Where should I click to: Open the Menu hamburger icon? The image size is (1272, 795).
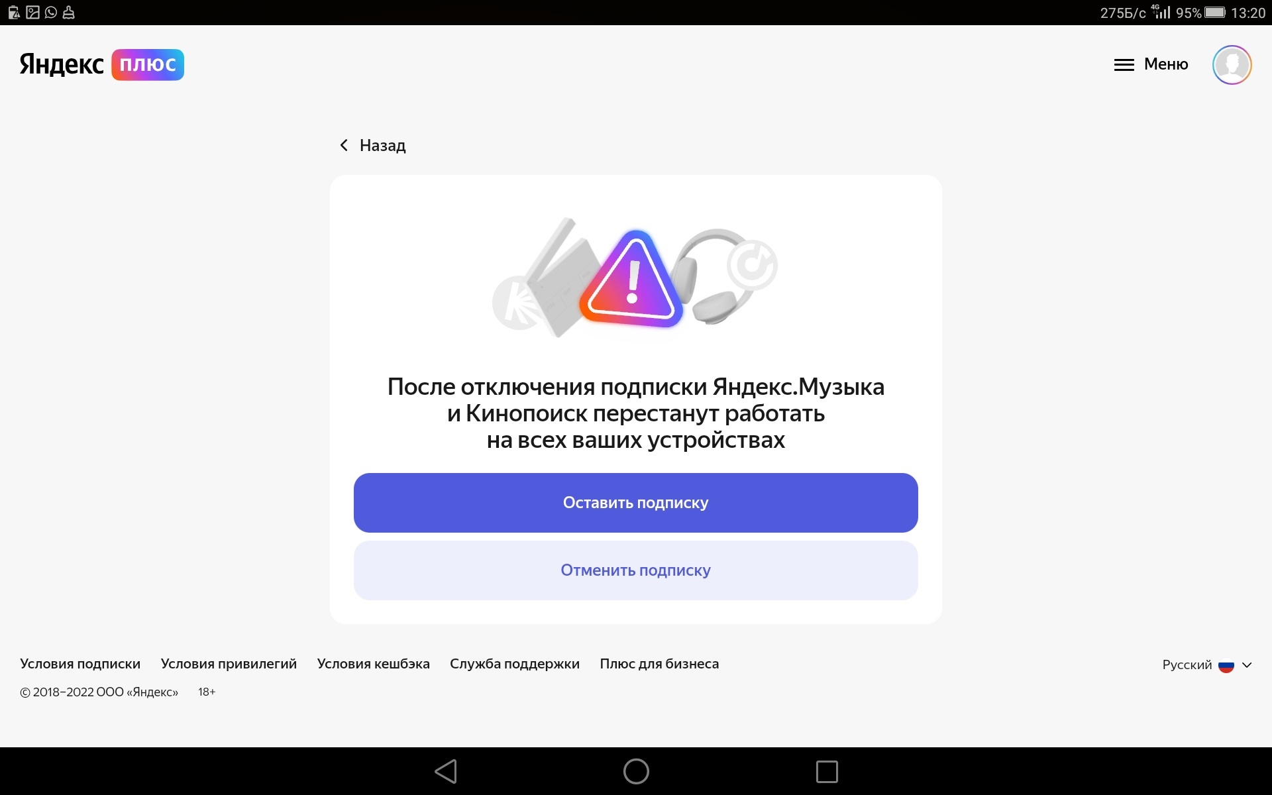point(1124,64)
